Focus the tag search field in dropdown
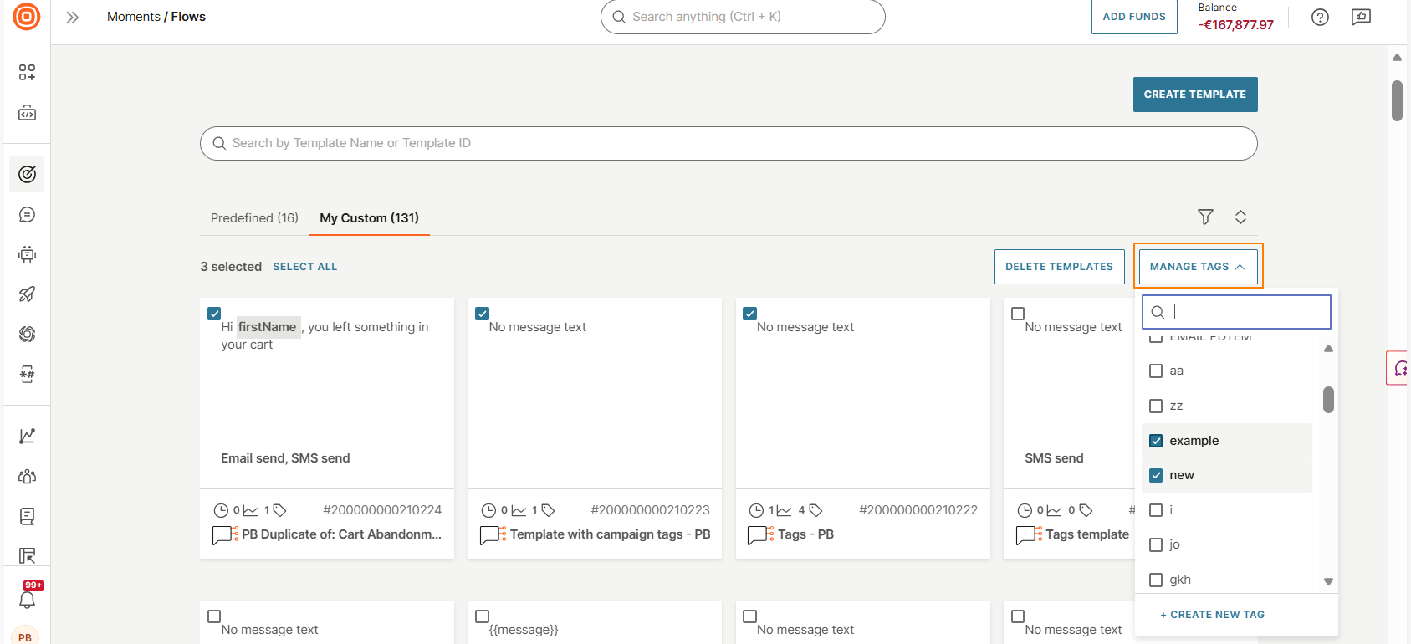This screenshot has width=1411, height=644. [x=1236, y=312]
